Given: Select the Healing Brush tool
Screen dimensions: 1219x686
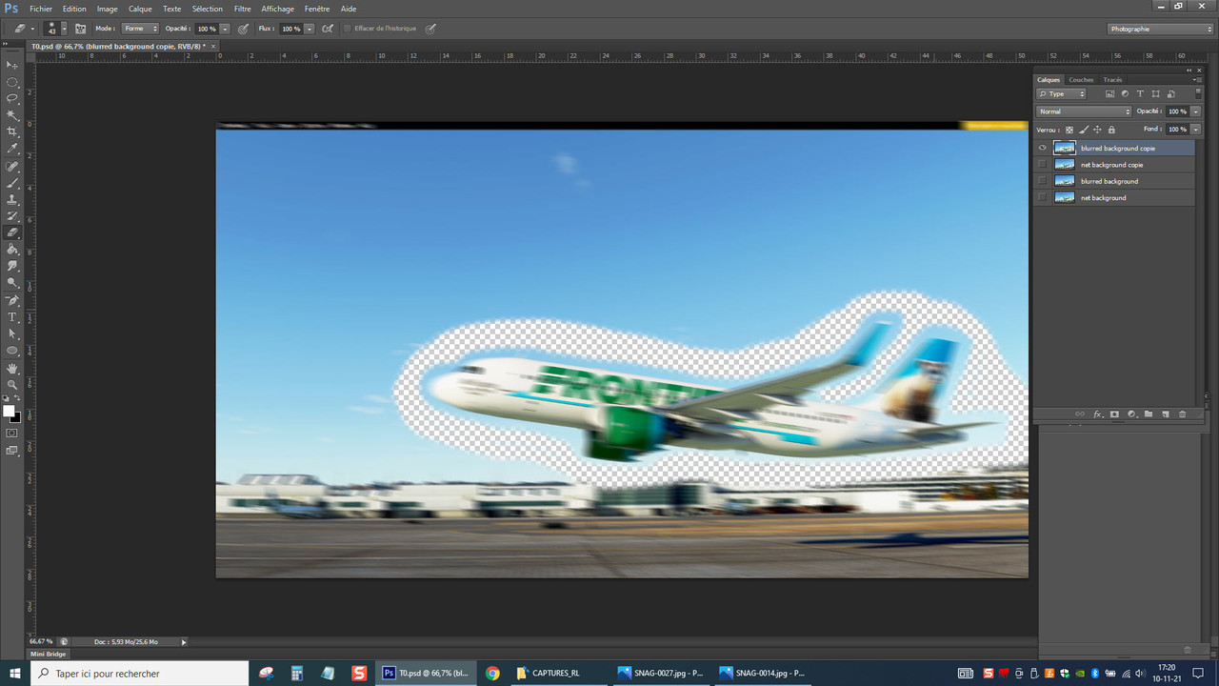Looking at the screenshot, I should pyautogui.click(x=12, y=166).
